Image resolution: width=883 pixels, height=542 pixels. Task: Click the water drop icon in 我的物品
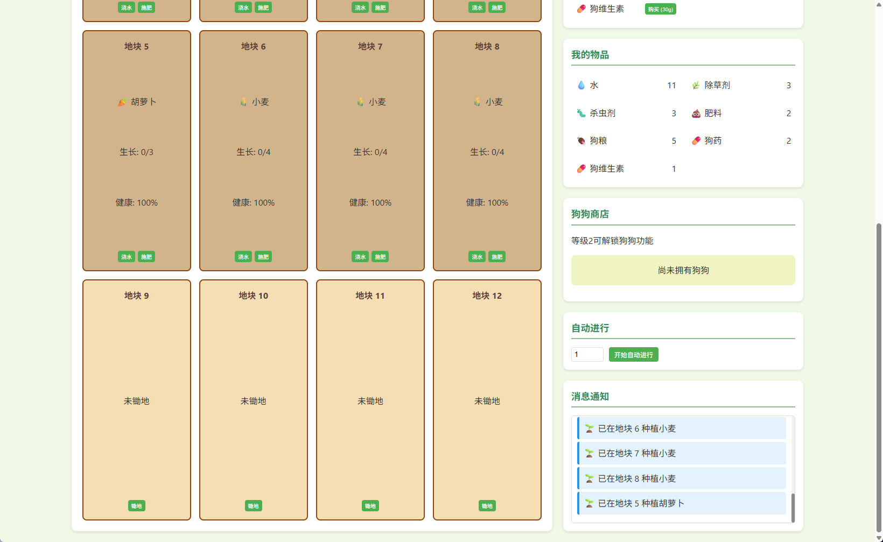581,85
